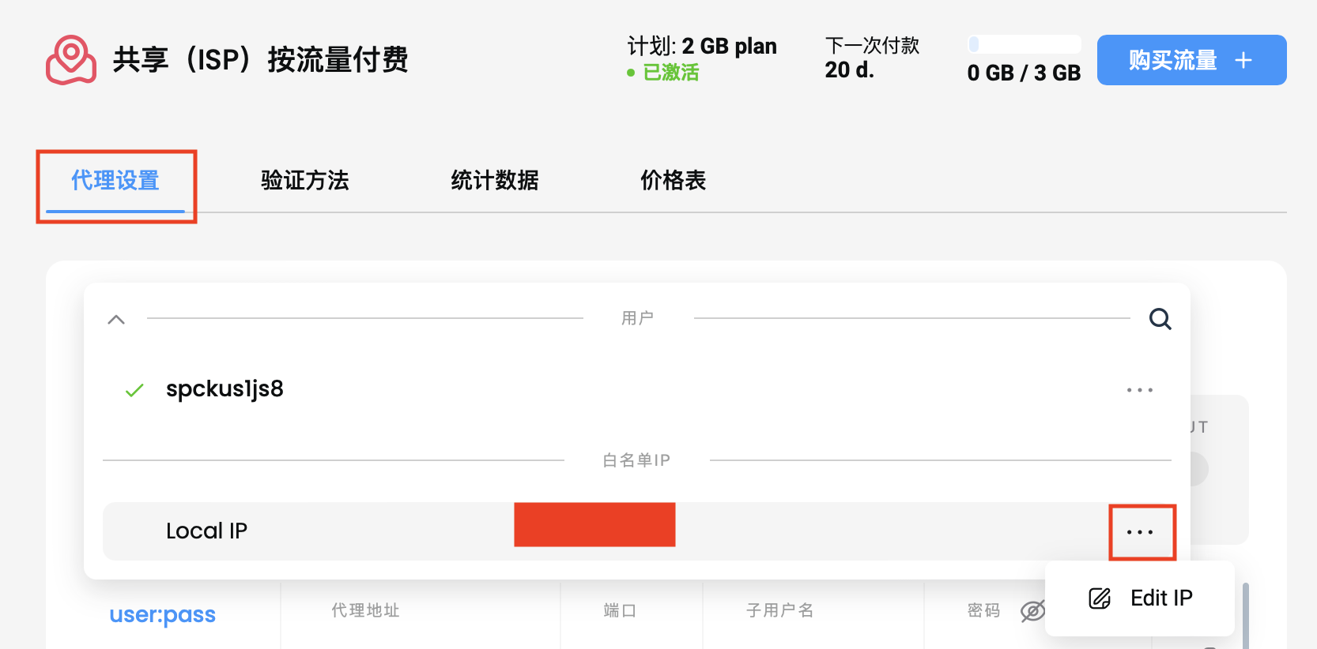Click the 端口 column header
This screenshot has height=649, width=1317.
(620, 610)
